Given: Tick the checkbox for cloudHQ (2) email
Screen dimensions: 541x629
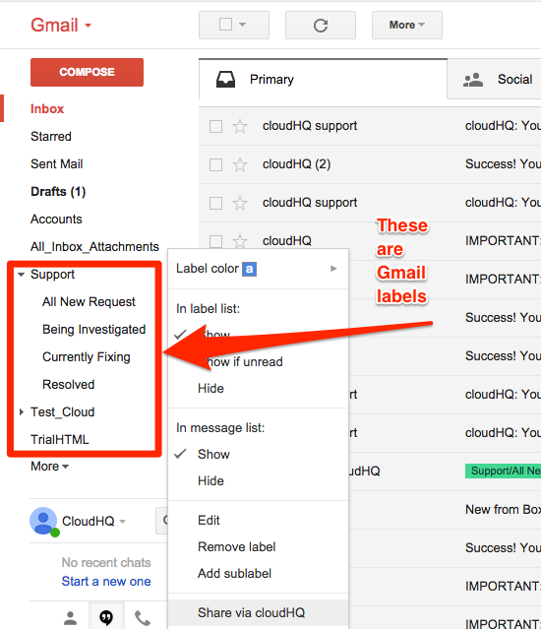Looking at the screenshot, I should (215, 164).
